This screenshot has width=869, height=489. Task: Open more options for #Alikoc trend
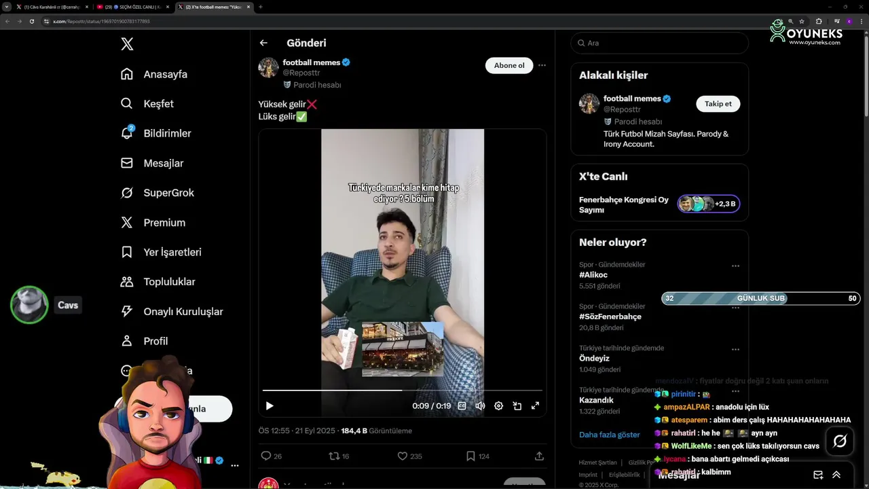(735, 266)
